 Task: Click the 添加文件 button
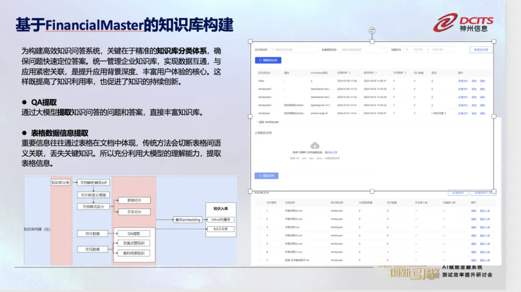pyautogui.click(x=266, y=176)
